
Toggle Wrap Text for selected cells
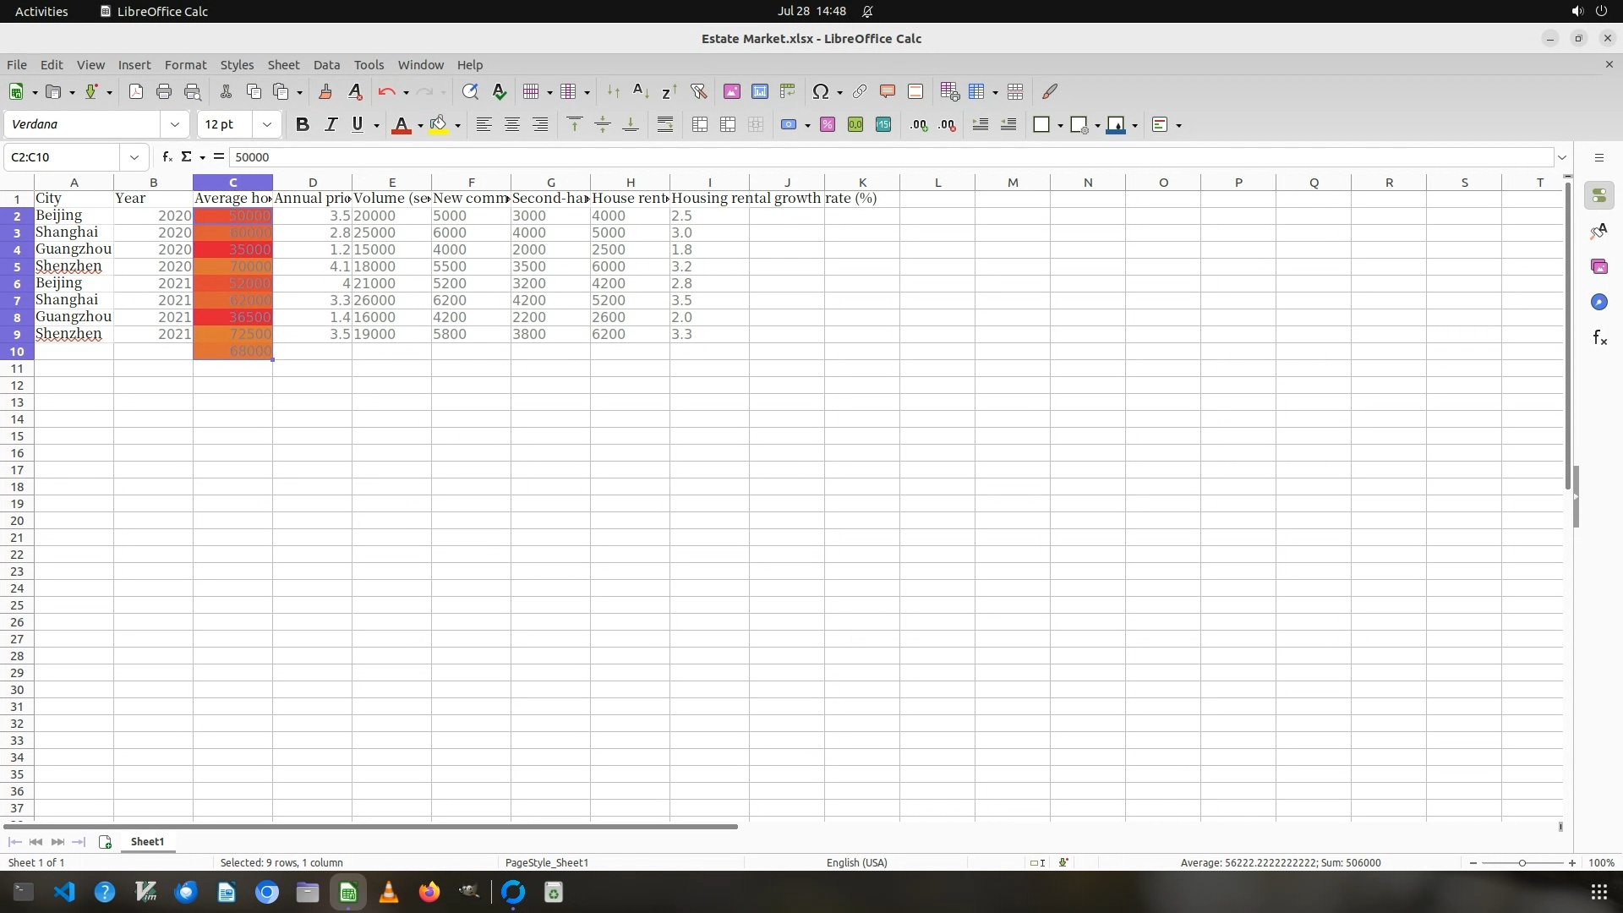665,124
